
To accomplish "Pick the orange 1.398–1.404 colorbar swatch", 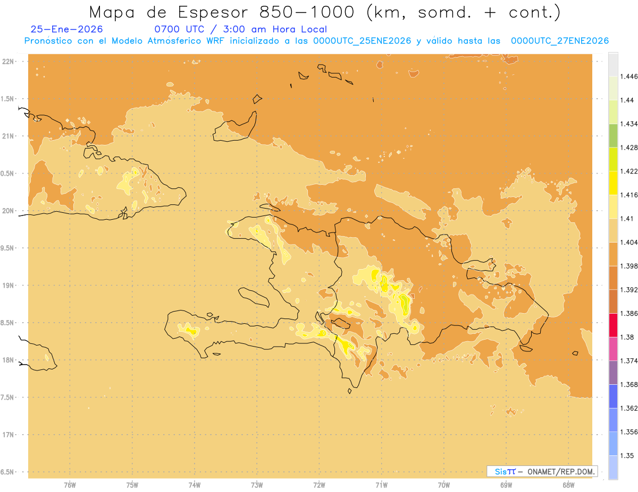I will tap(613, 254).
